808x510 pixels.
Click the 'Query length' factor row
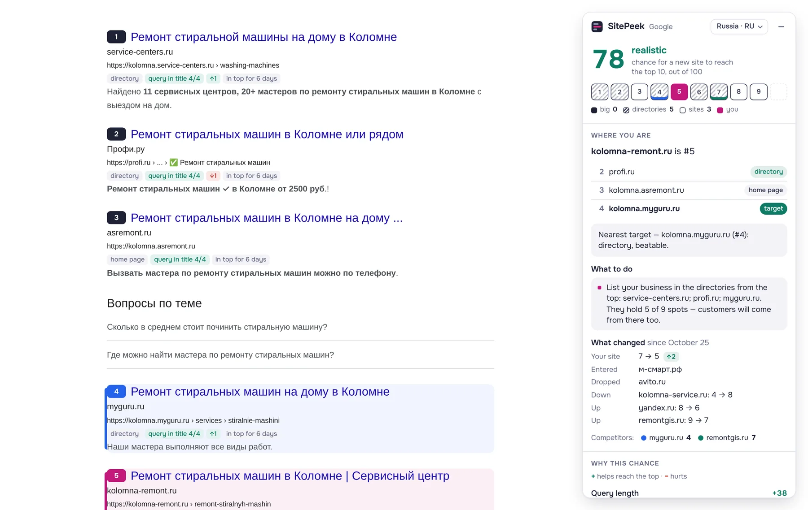coord(689,493)
